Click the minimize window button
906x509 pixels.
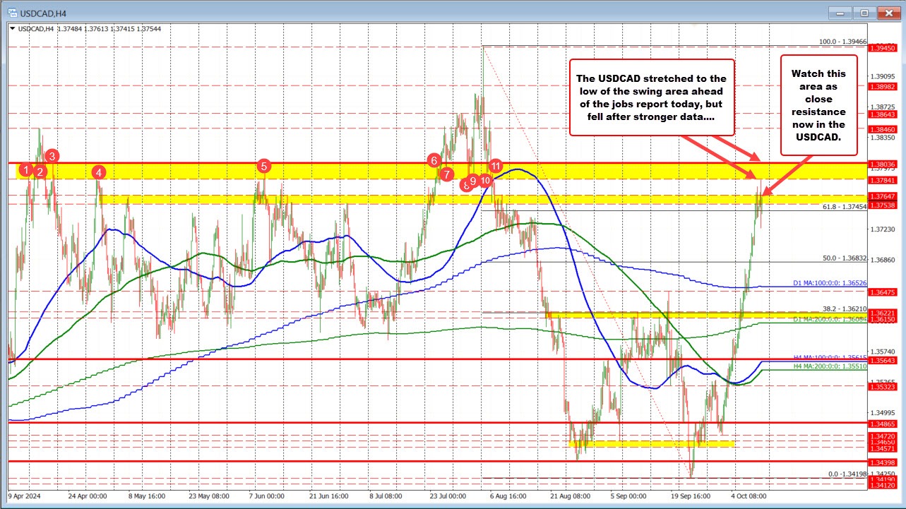(840, 13)
